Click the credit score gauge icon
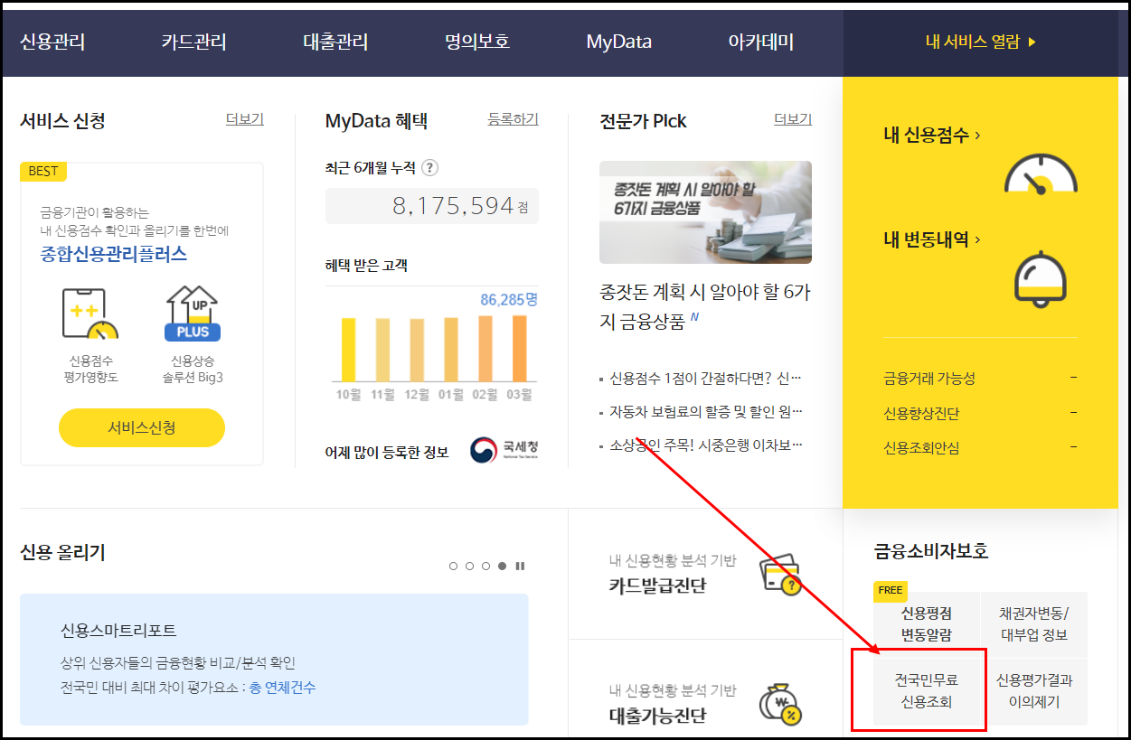The width and height of the screenshot is (1131, 740). (x=1041, y=173)
